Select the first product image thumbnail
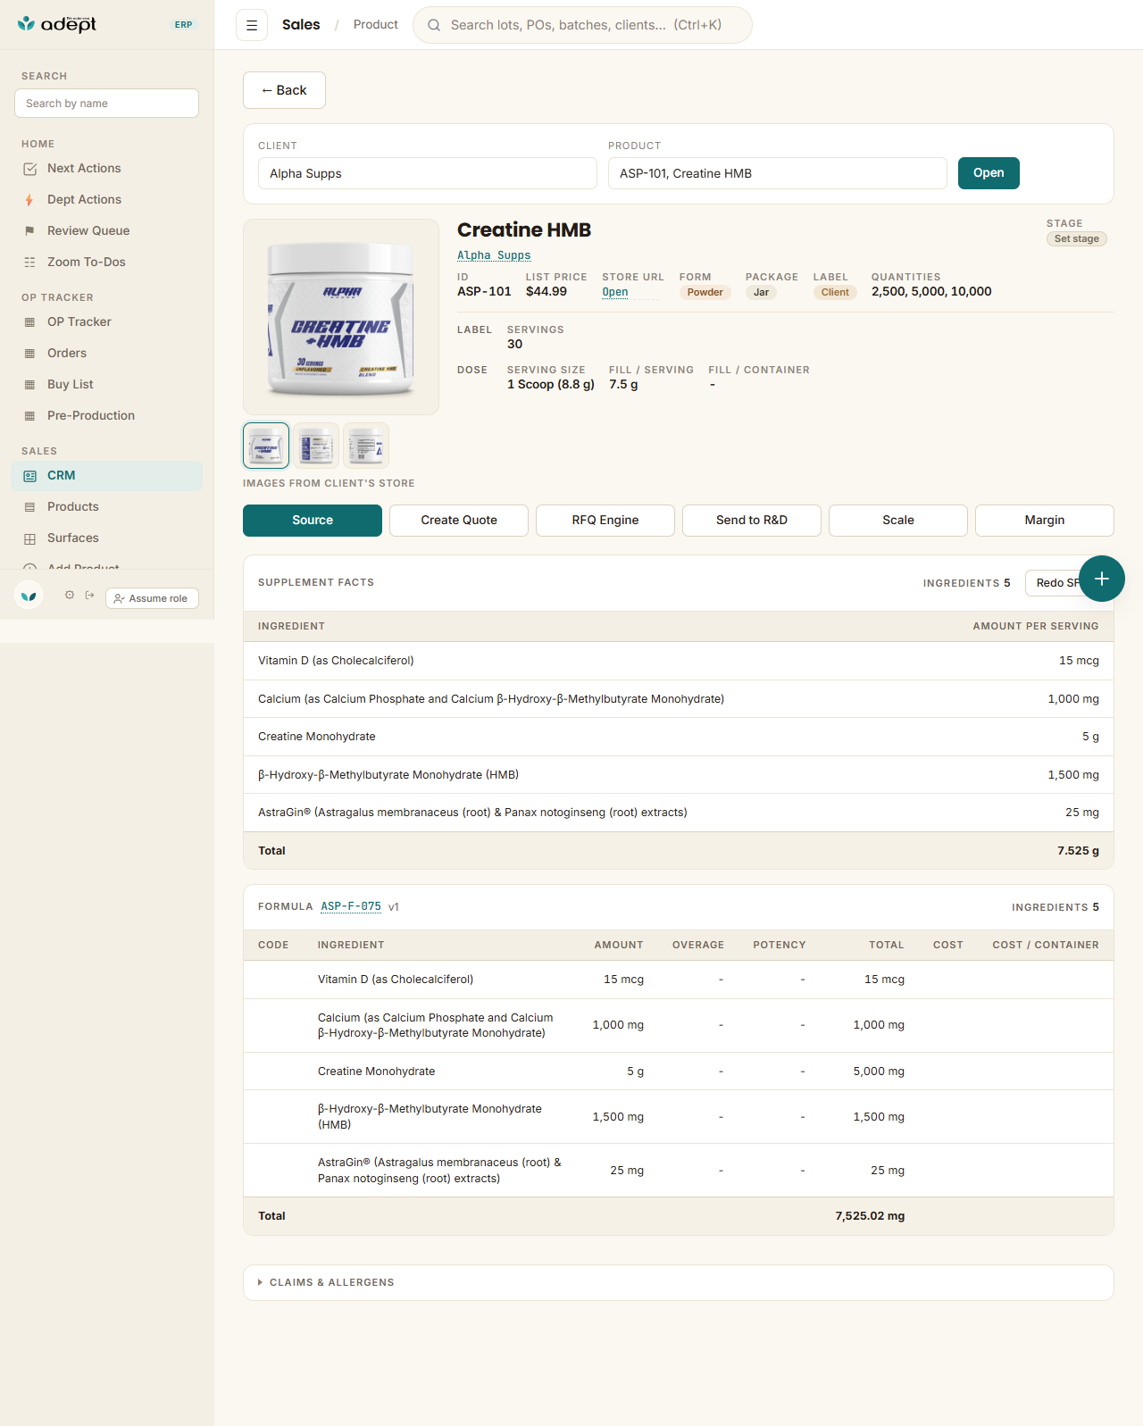 click(x=266, y=446)
